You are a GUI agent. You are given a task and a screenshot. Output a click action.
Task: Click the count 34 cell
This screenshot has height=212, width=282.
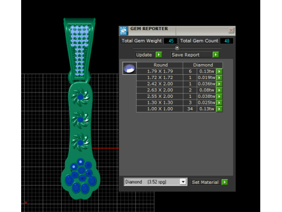pyautogui.click(x=190, y=109)
